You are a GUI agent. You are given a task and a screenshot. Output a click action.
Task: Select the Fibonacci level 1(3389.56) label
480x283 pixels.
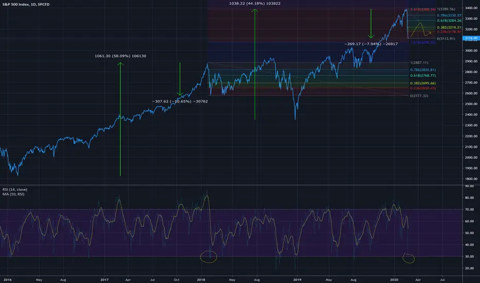[446, 9]
